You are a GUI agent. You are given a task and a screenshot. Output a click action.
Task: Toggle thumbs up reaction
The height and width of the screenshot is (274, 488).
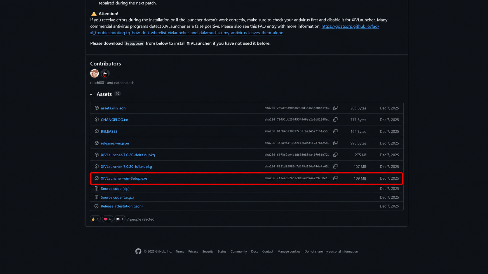click(x=95, y=219)
